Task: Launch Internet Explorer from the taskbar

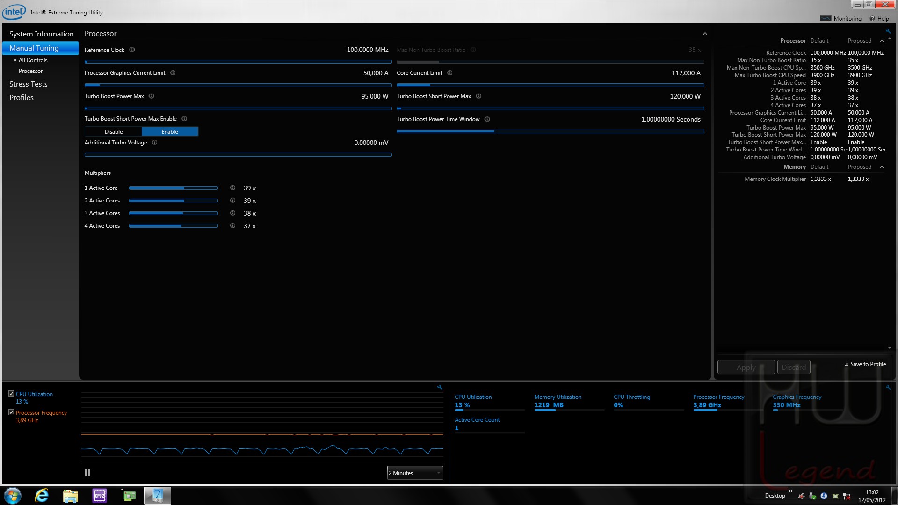Action: click(42, 496)
